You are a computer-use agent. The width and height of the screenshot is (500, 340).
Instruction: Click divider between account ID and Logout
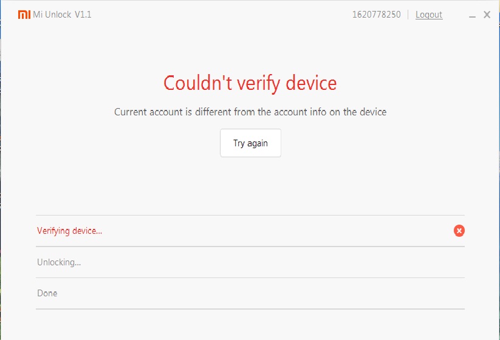408,15
